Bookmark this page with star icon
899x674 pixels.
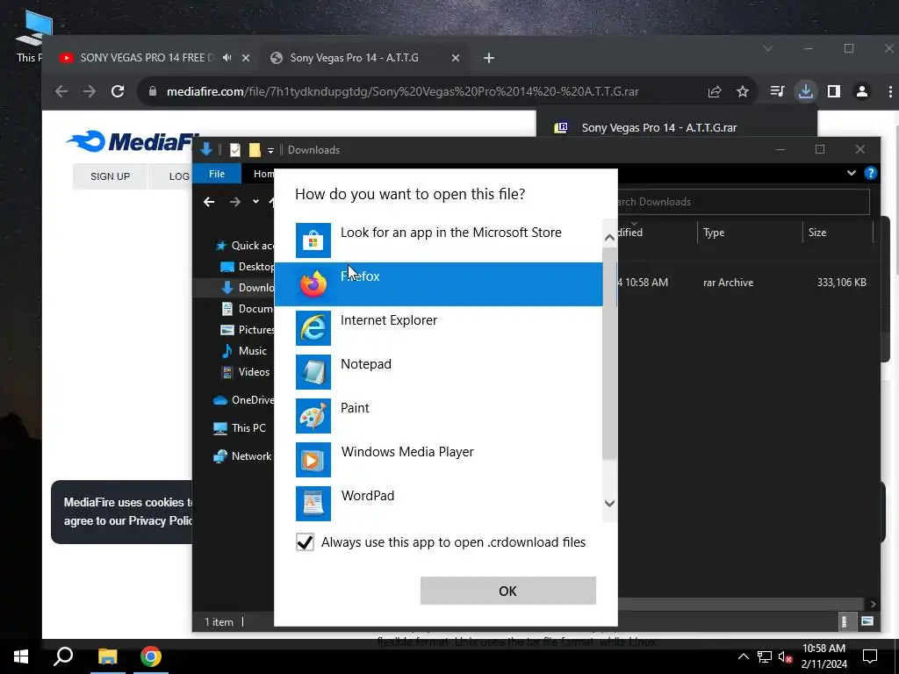(743, 91)
